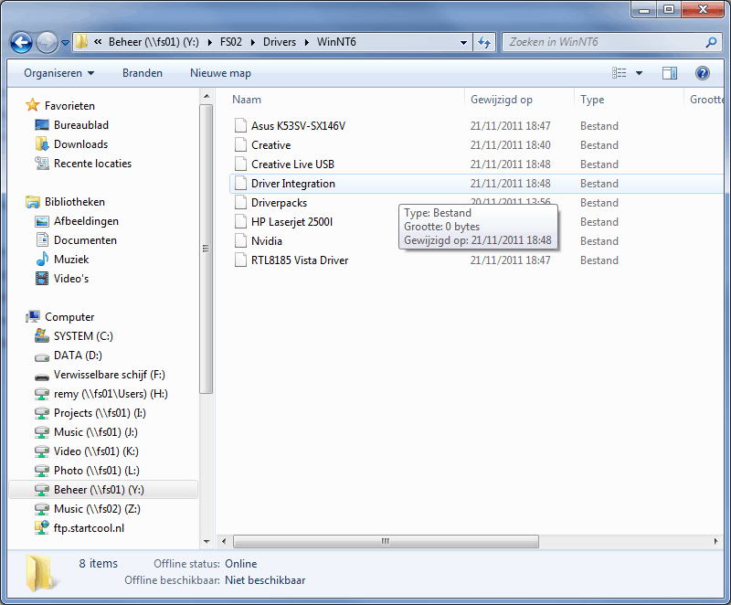
Task: Expand the arrow after Drivers breadcrumb
Action: tap(307, 42)
